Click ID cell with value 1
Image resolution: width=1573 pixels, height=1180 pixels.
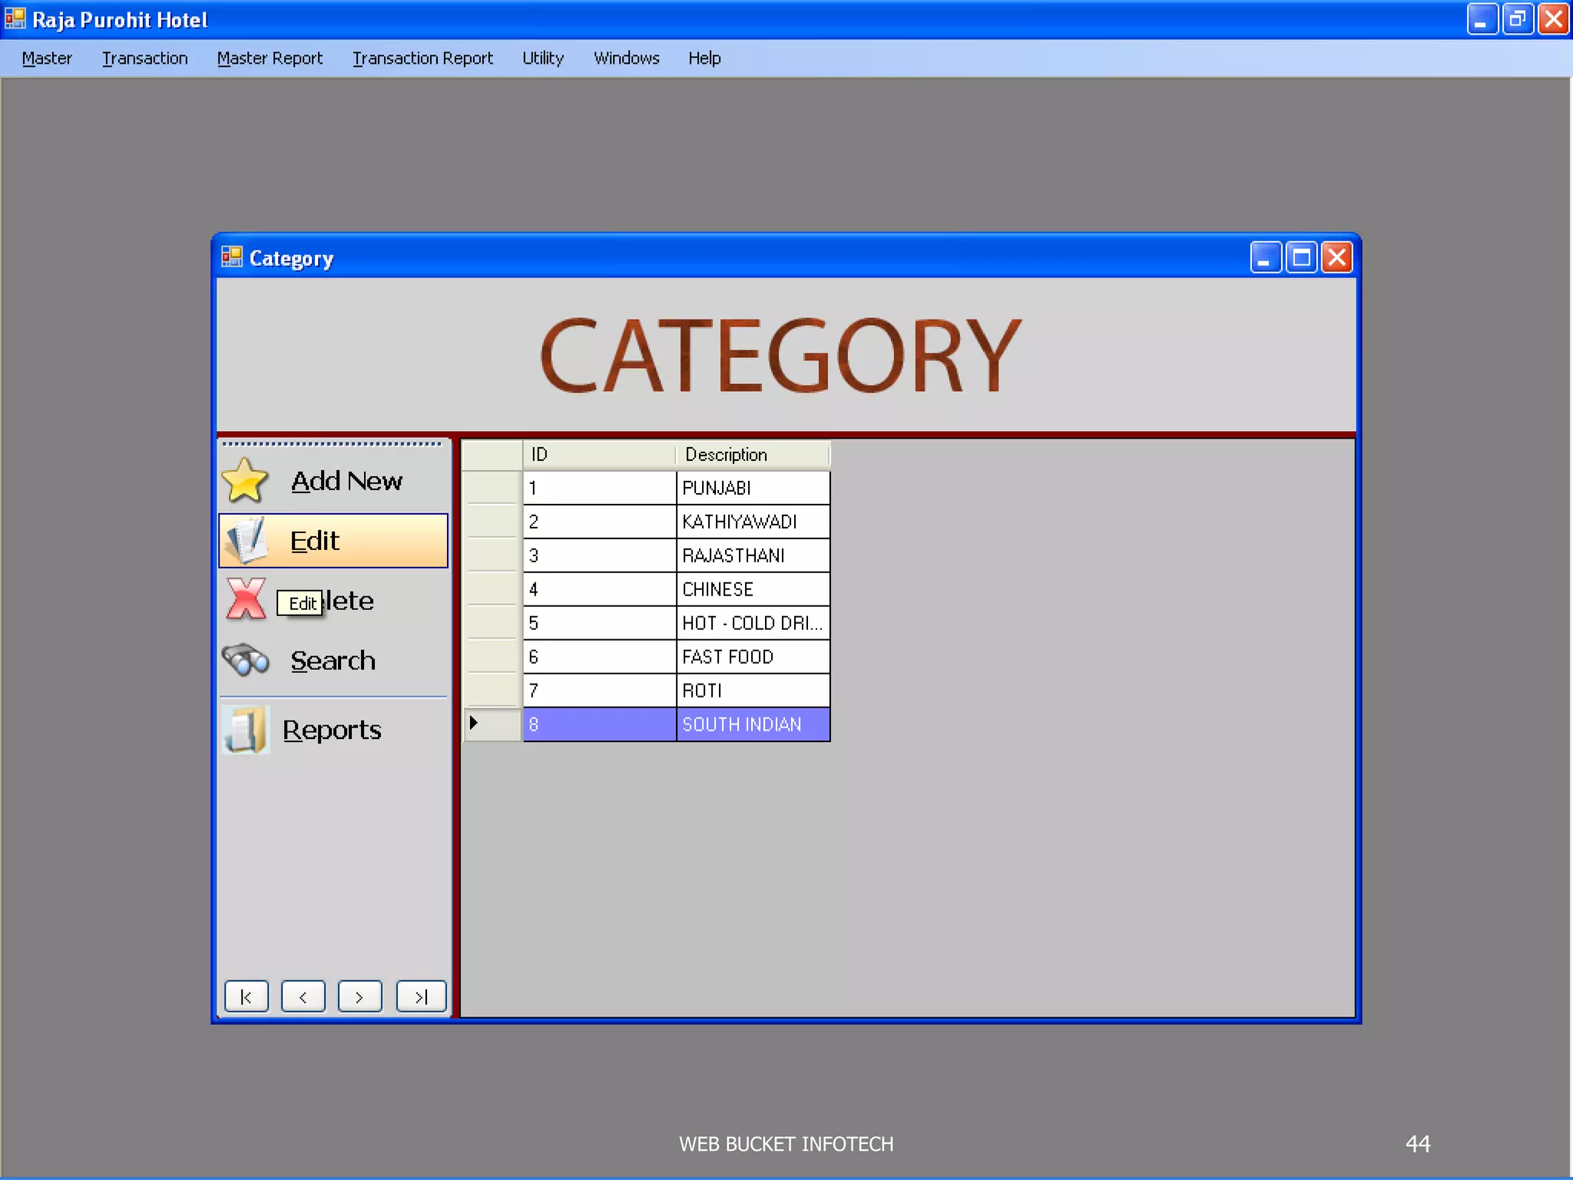599,488
